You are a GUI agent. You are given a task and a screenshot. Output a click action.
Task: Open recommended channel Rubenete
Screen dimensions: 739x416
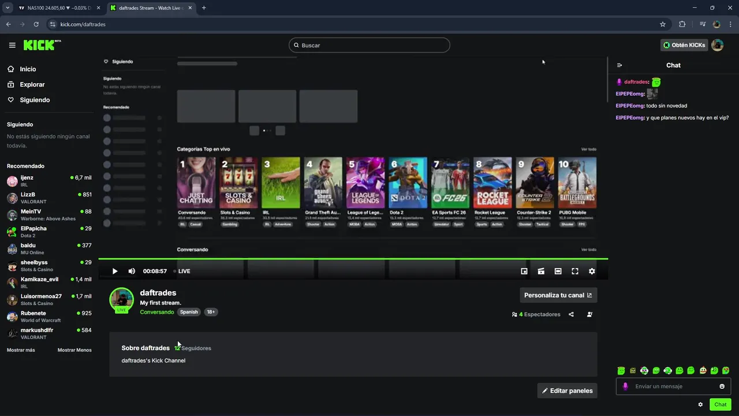coord(49,317)
